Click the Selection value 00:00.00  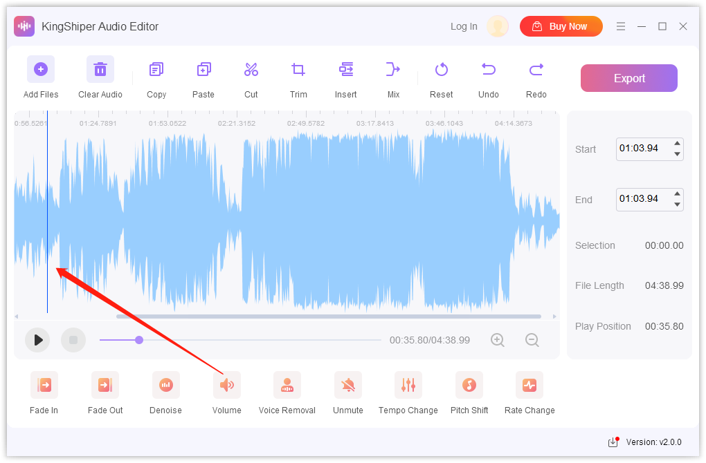tap(664, 246)
